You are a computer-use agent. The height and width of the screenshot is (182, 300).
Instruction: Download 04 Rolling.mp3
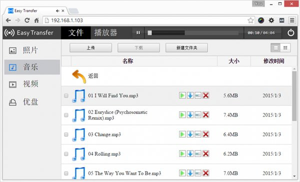(x=190, y=153)
